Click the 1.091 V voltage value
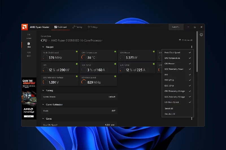Viewport: 226px width, 150px height. (x=54, y=82)
